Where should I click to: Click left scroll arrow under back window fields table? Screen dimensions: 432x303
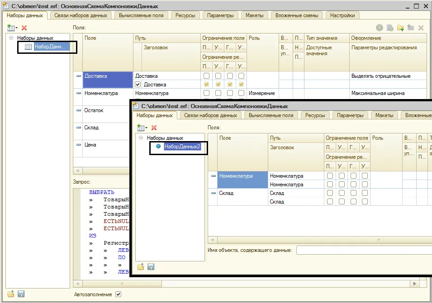pos(78,170)
